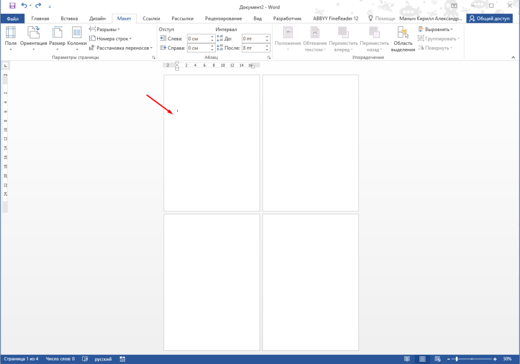Expand the Повернуть rotate dropdown
The width and height of the screenshot is (520, 364).
(x=435, y=48)
